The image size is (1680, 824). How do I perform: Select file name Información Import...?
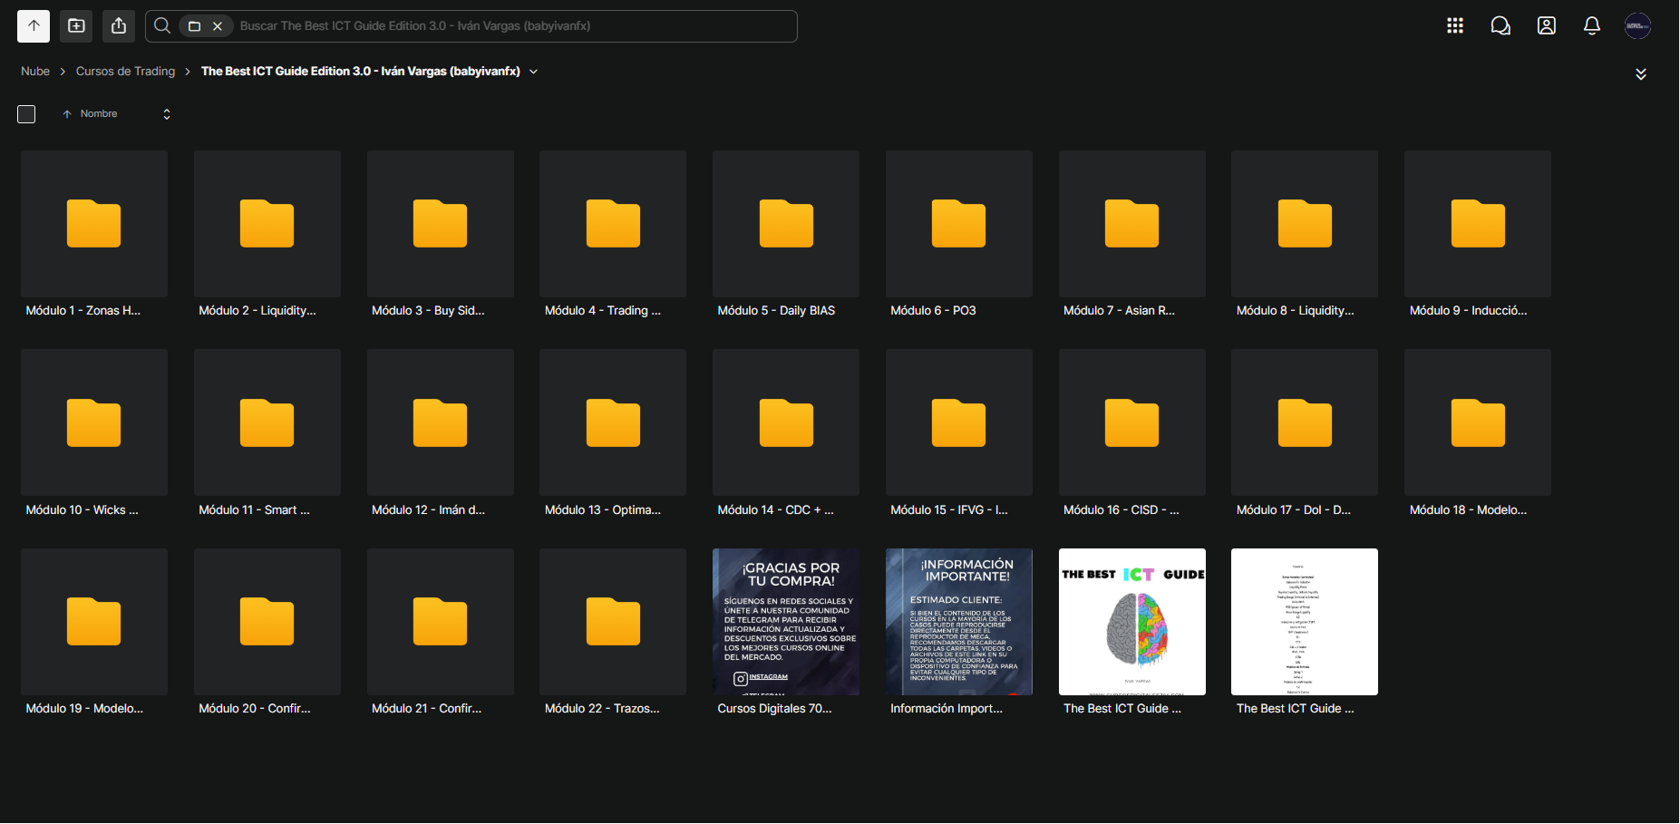pyautogui.click(x=947, y=709)
